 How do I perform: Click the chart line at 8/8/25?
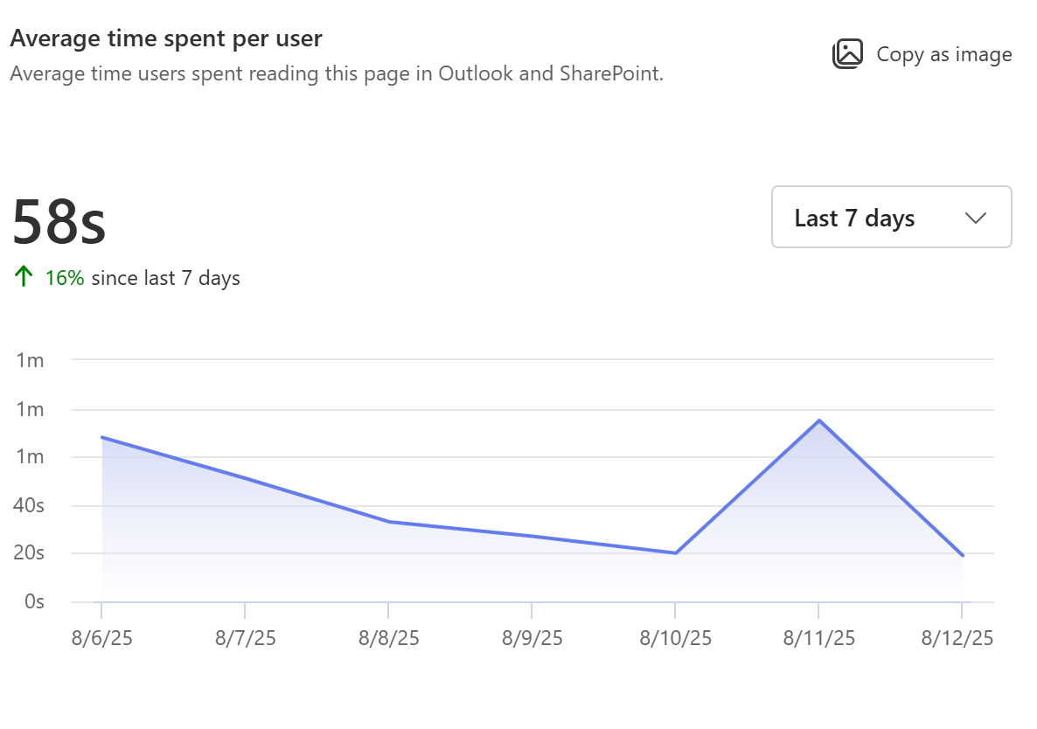click(391, 520)
